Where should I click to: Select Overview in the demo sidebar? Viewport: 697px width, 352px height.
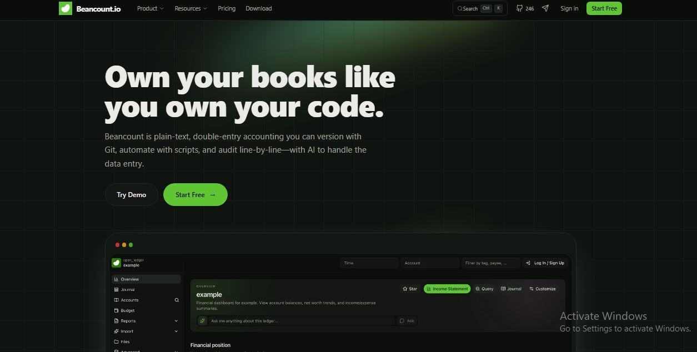(x=146, y=279)
